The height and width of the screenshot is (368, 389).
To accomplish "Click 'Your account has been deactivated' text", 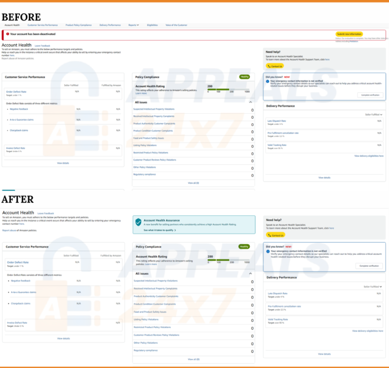I will (x=33, y=34).
